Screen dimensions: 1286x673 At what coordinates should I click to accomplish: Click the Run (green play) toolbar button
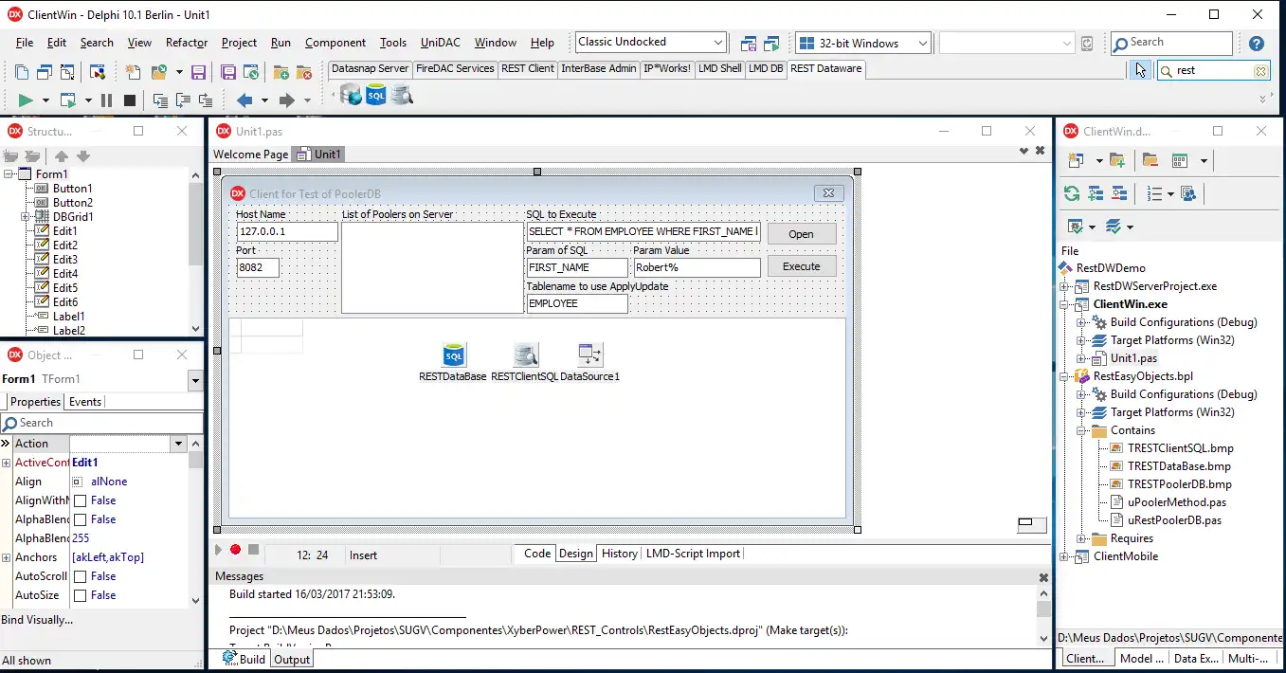click(26, 100)
